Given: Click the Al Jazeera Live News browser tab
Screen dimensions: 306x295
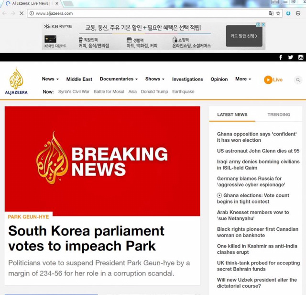Looking at the screenshot, I should point(30,3).
